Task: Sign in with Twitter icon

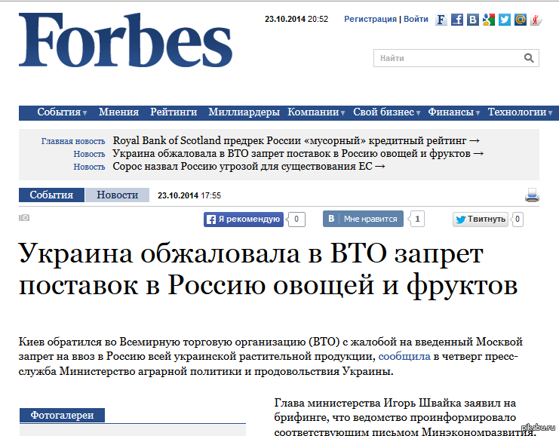Action: (505, 20)
